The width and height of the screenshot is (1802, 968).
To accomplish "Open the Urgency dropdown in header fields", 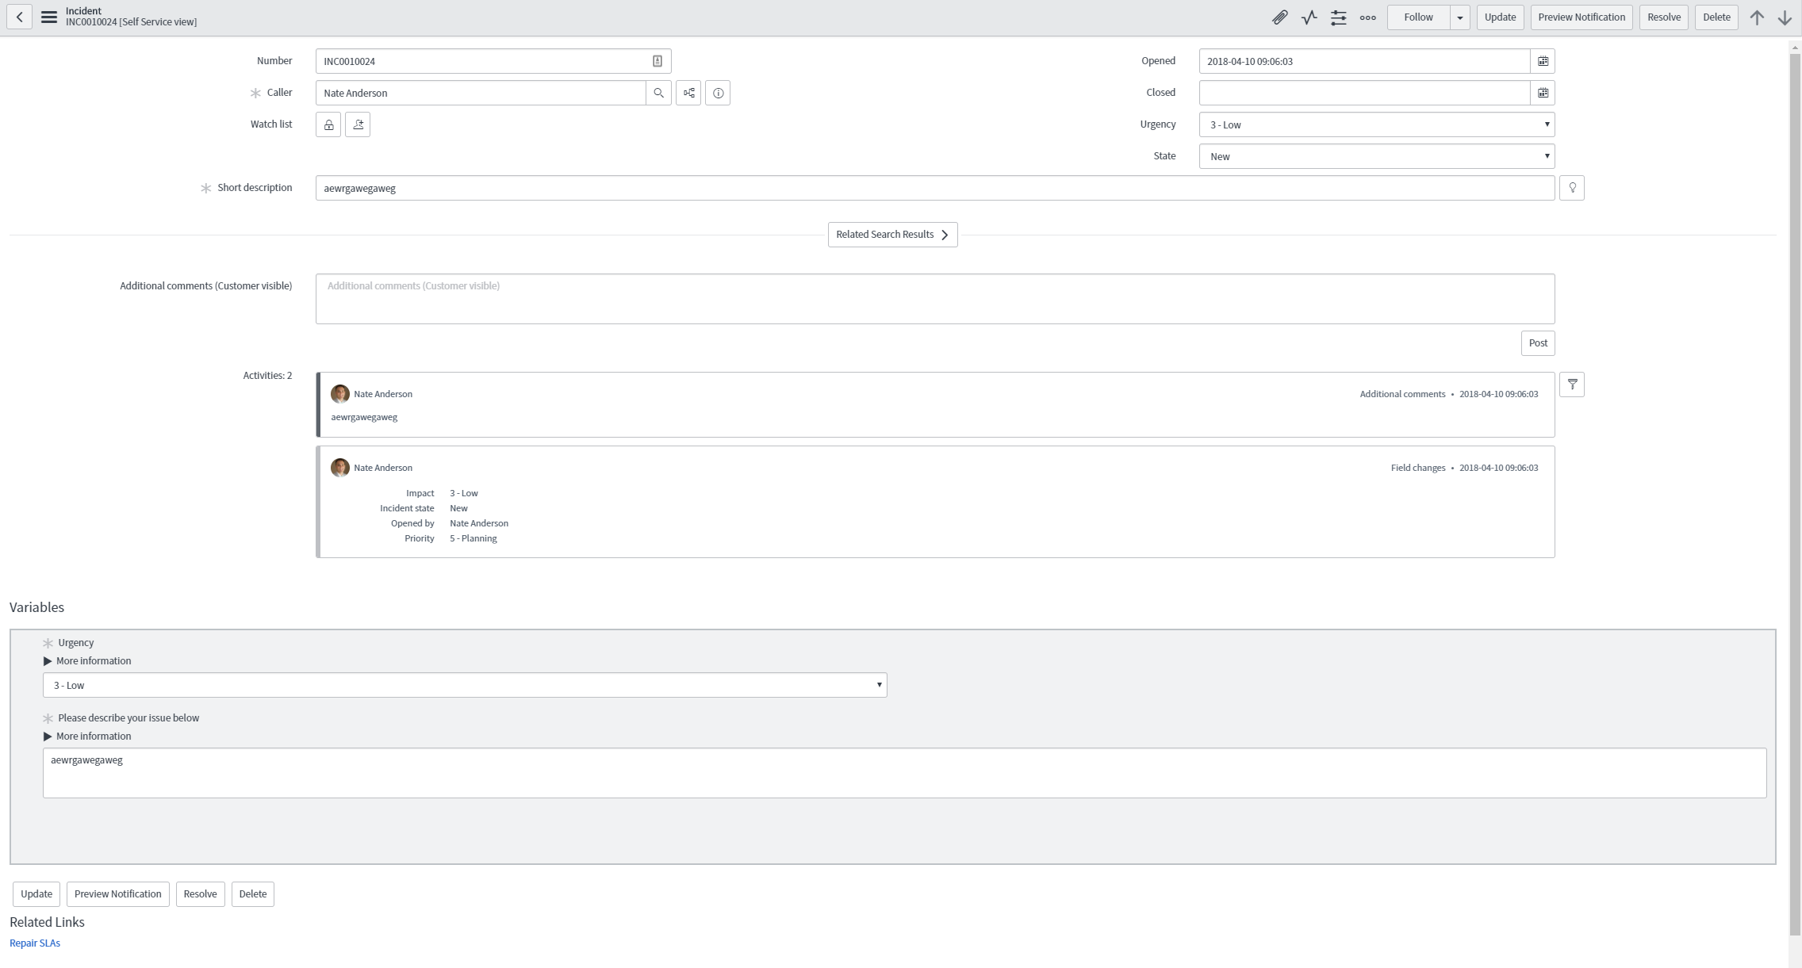I will (x=1377, y=124).
